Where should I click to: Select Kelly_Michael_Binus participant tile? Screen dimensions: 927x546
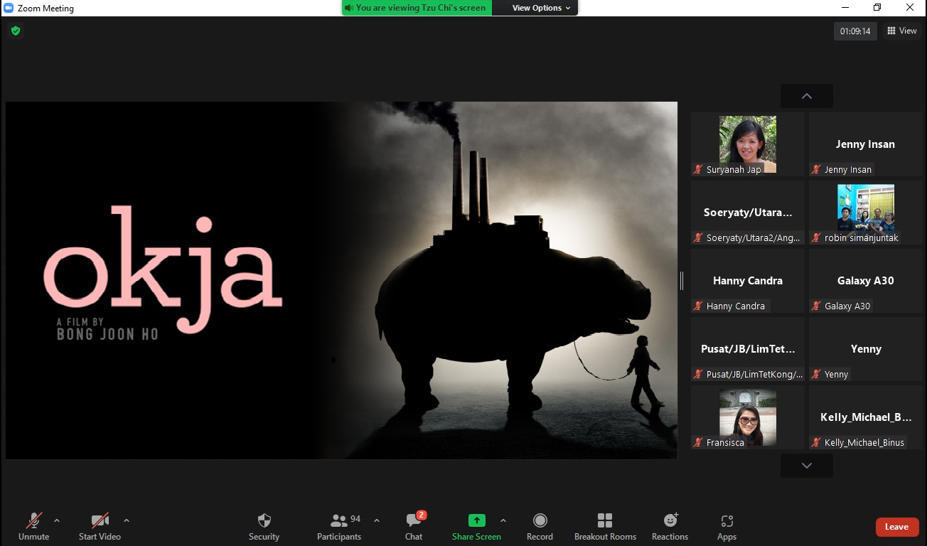[865, 417]
